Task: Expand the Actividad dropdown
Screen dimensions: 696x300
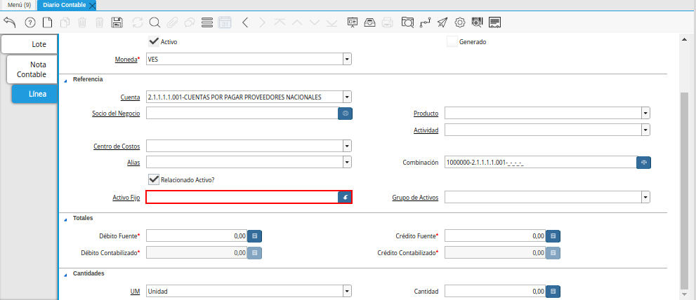Action: click(646, 130)
